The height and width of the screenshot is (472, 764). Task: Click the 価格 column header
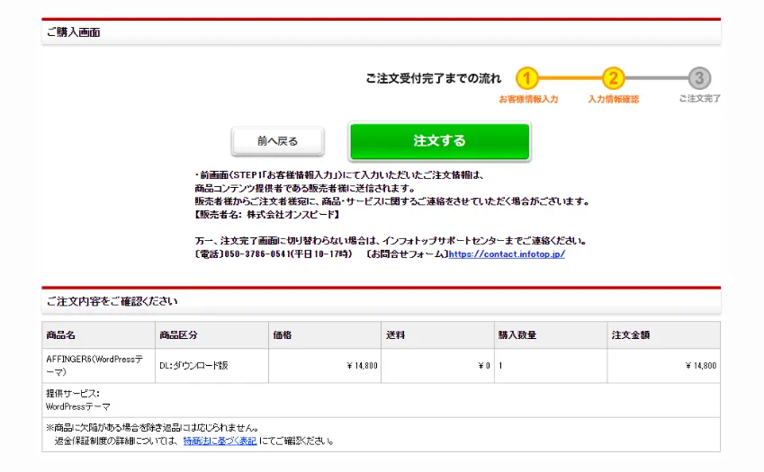click(283, 335)
